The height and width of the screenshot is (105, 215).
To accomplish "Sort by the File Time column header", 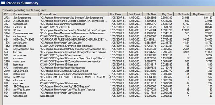I will tap(150, 14).
